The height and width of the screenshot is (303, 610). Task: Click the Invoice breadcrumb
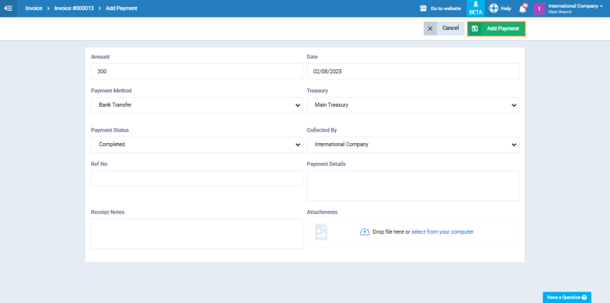point(34,8)
